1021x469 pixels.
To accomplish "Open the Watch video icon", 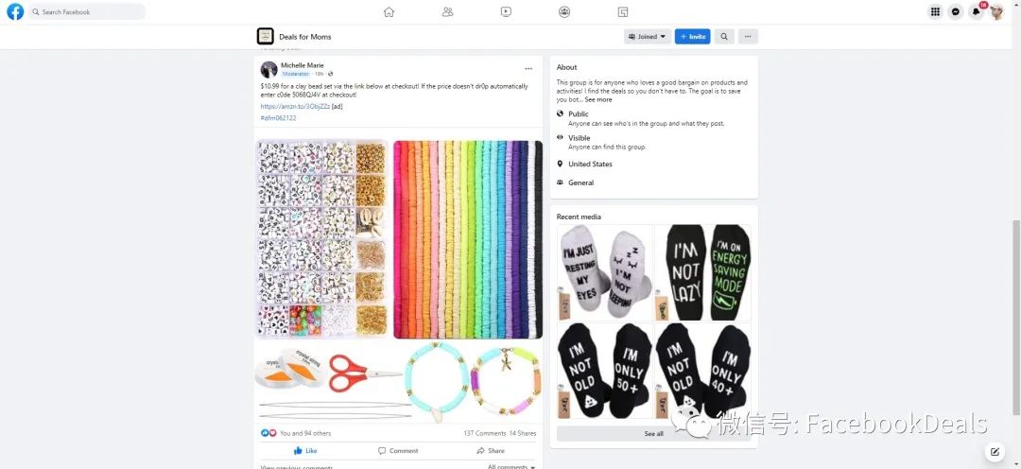I will coord(506,11).
